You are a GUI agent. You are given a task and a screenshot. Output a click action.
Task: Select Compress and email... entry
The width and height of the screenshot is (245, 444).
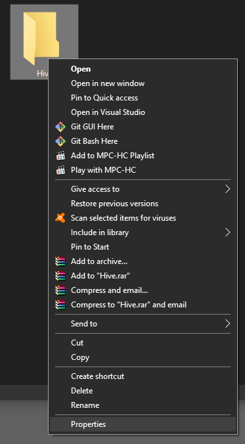pos(143,290)
